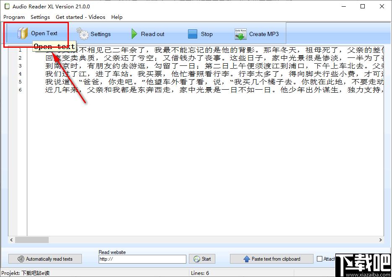Open the Help menu

pyautogui.click(x=117, y=17)
